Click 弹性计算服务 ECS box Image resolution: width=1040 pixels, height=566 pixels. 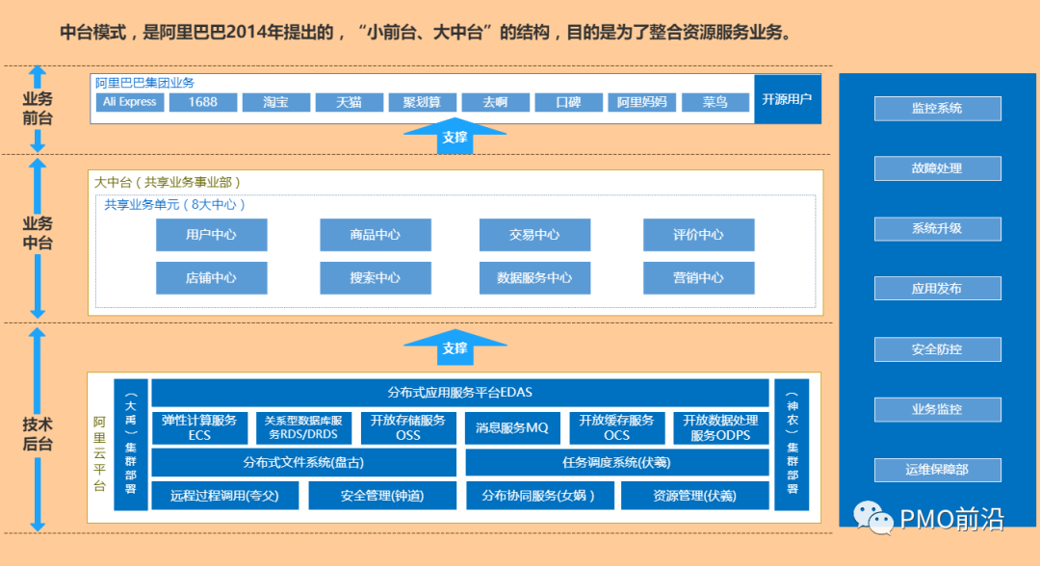(x=199, y=428)
